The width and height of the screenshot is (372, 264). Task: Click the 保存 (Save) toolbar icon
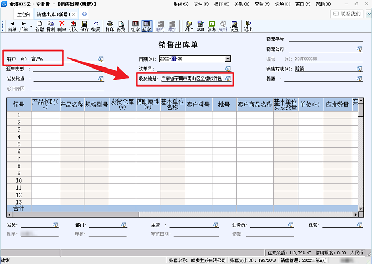(84, 26)
